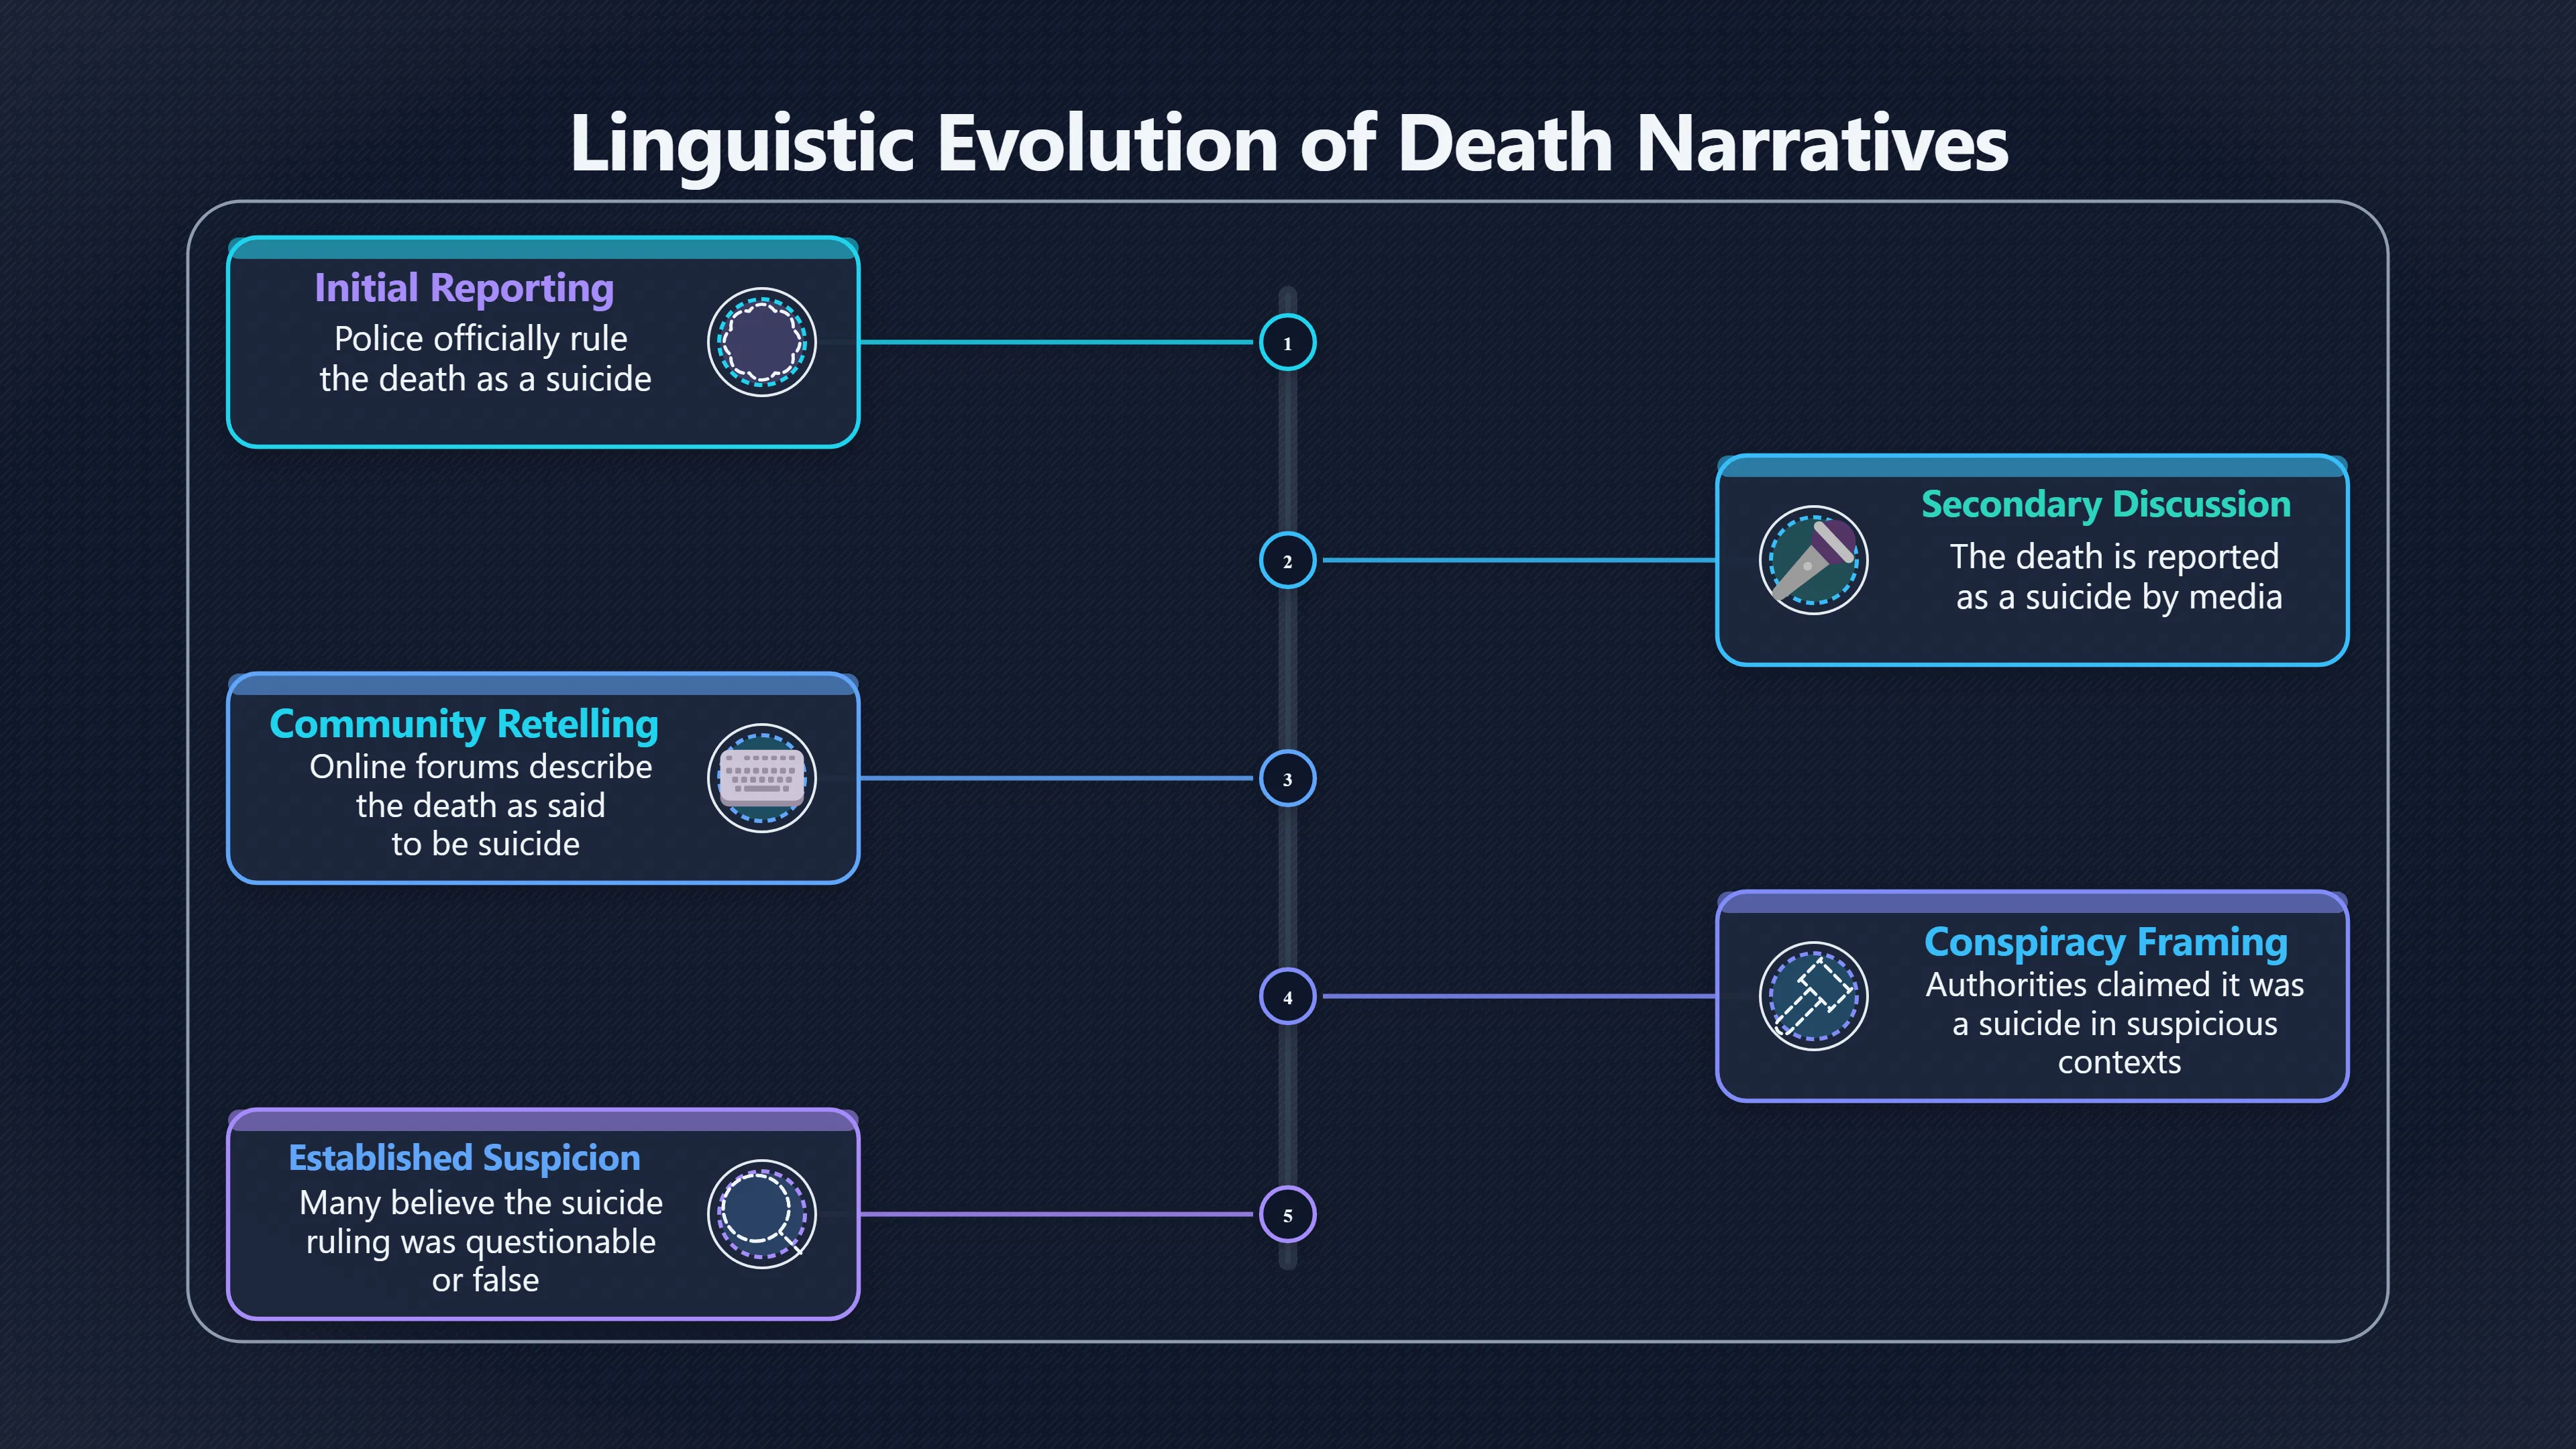Click text 'Online forums describe the death as said'
This screenshot has width=2576, height=1449.
click(x=481, y=786)
